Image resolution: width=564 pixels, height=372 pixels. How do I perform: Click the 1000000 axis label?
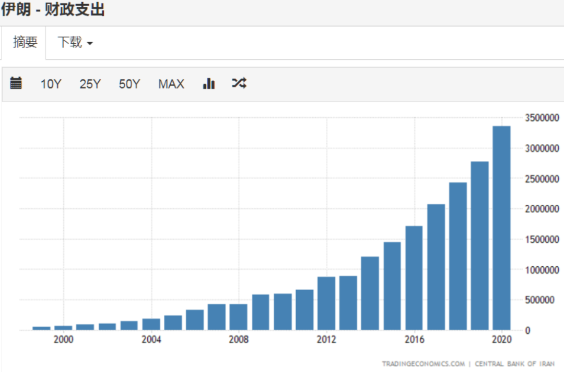[x=542, y=270]
